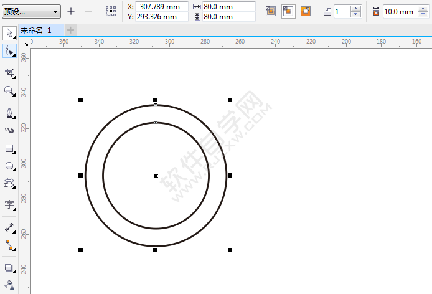
Task: Select the Polygon tool
Action: (9, 183)
